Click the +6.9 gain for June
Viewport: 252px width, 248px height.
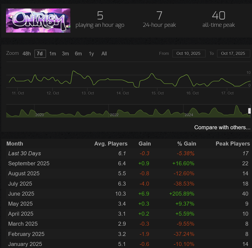point(144,194)
